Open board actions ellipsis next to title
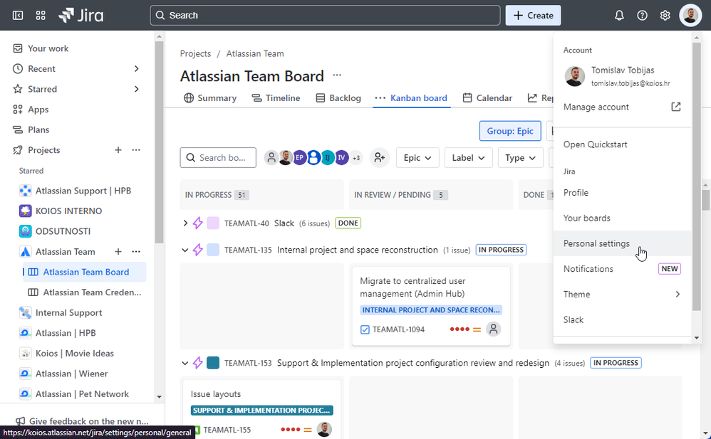The height and width of the screenshot is (439, 711). [x=337, y=75]
